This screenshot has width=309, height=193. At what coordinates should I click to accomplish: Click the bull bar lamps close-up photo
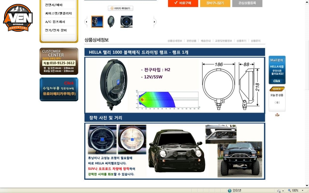pos(221,134)
